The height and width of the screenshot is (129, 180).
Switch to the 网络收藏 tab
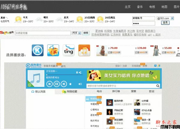[x=70, y=91]
